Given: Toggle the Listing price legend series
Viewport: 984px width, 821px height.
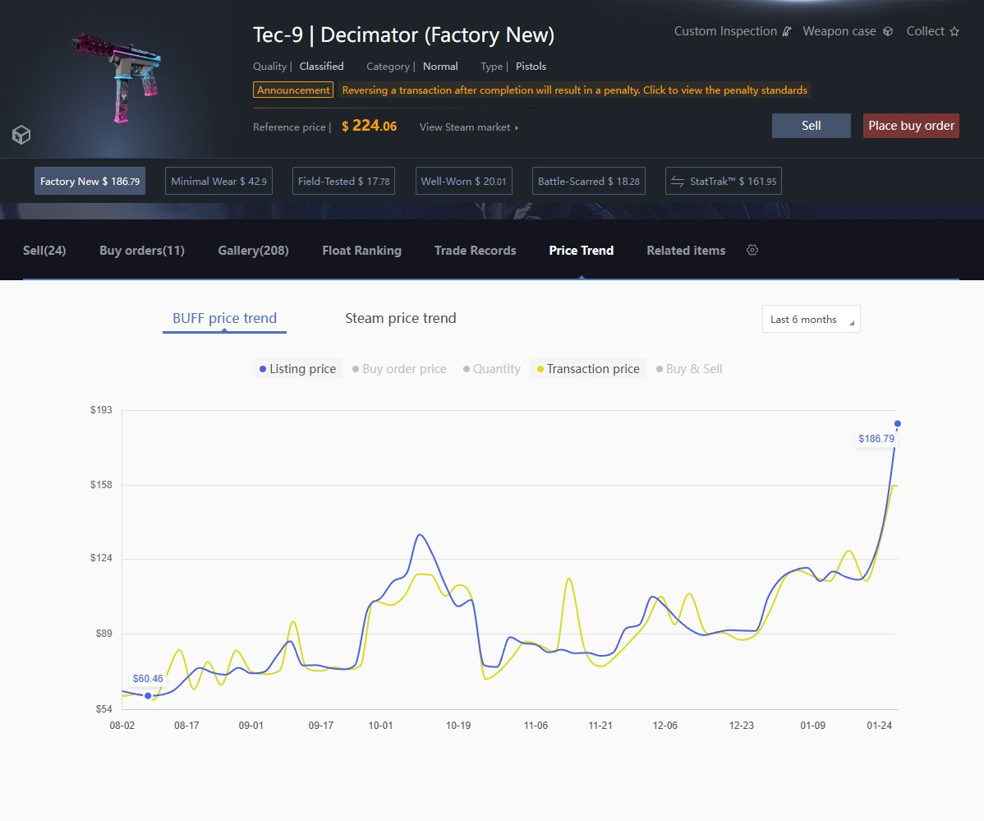Looking at the screenshot, I should coord(297,369).
